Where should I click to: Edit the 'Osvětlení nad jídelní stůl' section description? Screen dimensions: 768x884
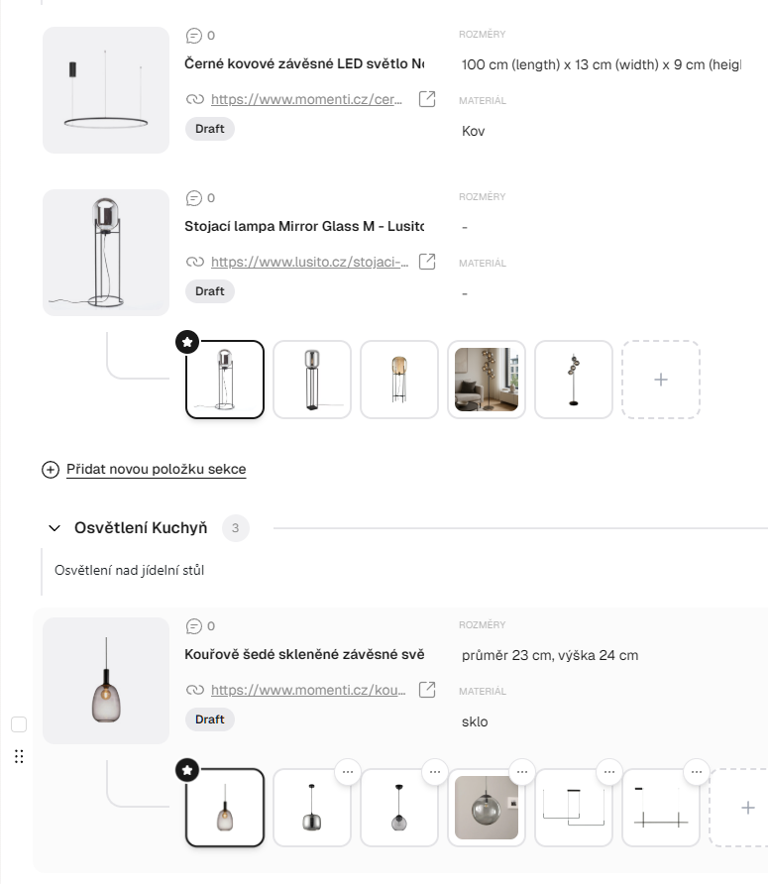point(130,570)
